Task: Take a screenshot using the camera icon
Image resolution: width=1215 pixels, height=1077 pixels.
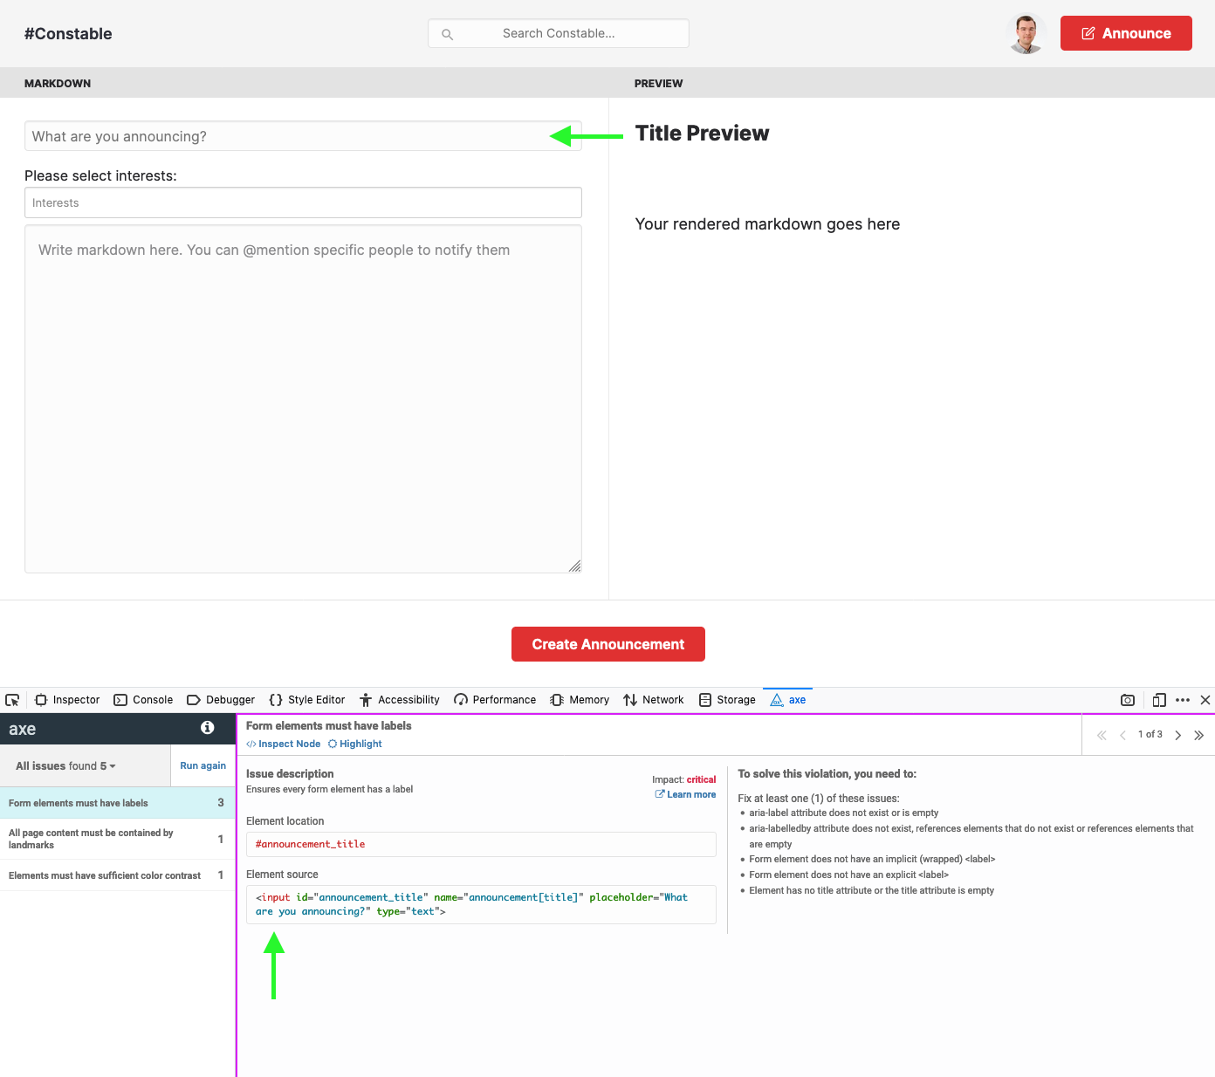Action: (1128, 699)
